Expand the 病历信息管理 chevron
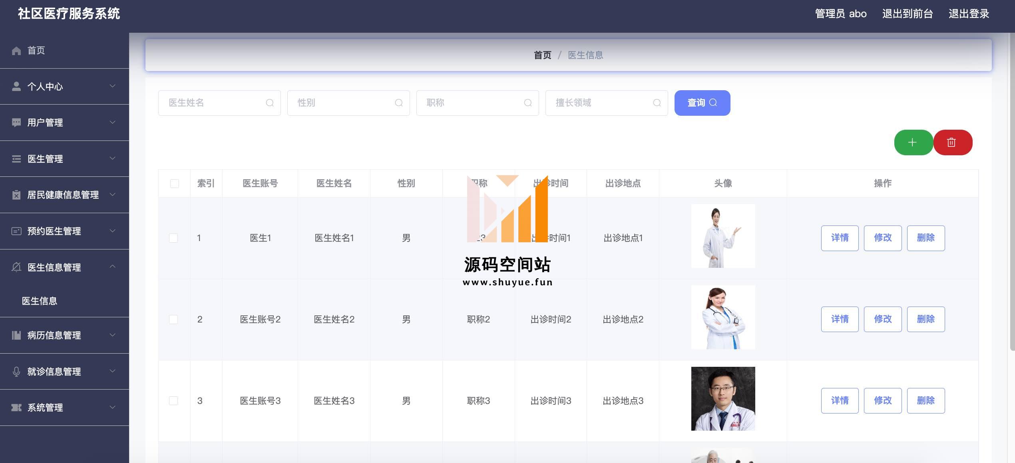1015x463 pixels. (113, 335)
